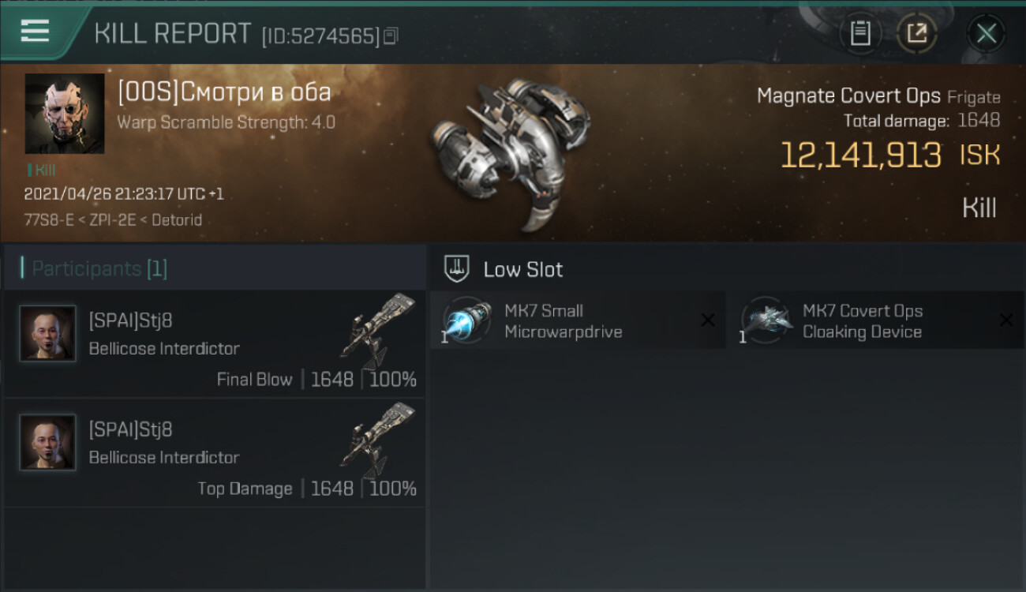Open the hamburger menu
This screenshot has width=1026, height=592.
pos(35,32)
